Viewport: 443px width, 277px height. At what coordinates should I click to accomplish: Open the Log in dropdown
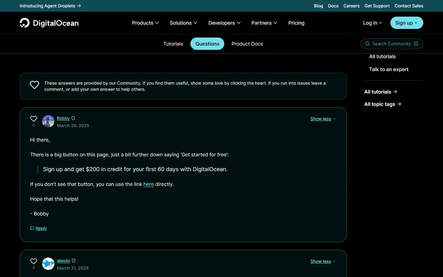point(372,23)
